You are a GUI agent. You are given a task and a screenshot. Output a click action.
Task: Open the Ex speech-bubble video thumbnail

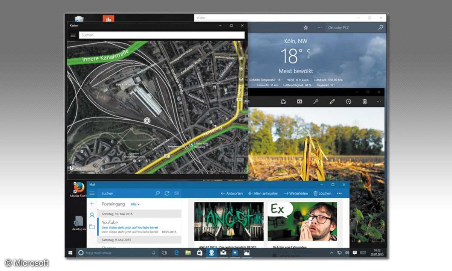point(302,221)
